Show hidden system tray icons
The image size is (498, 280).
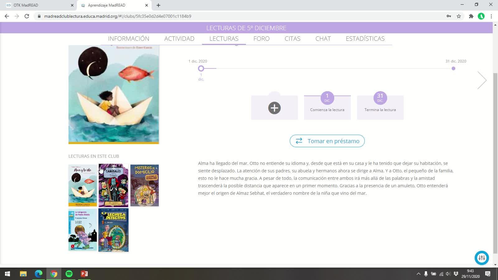(x=418, y=274)
